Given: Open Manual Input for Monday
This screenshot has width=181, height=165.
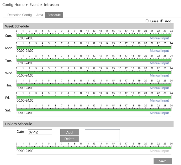Looking at the screenshot, I should coord(159,51).
